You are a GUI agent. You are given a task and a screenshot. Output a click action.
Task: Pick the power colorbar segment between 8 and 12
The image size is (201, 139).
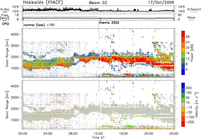[x=183, y=61]
